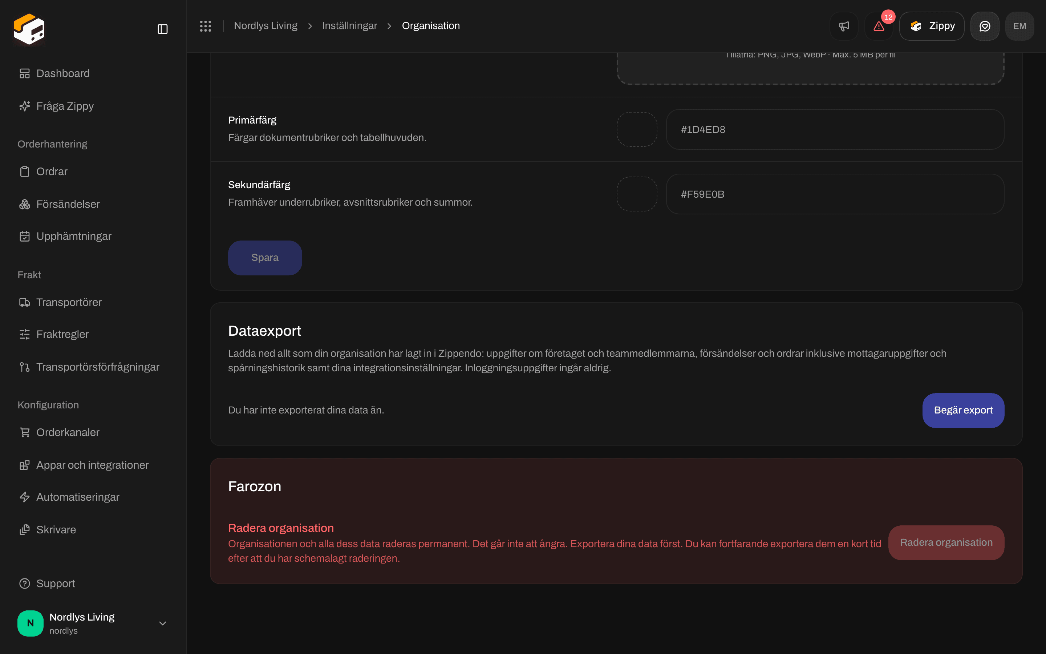This screenshot has width=1046, height=654.
Task: Open Transportörsförfrågningar in sidebar
Action: [93, 367]
